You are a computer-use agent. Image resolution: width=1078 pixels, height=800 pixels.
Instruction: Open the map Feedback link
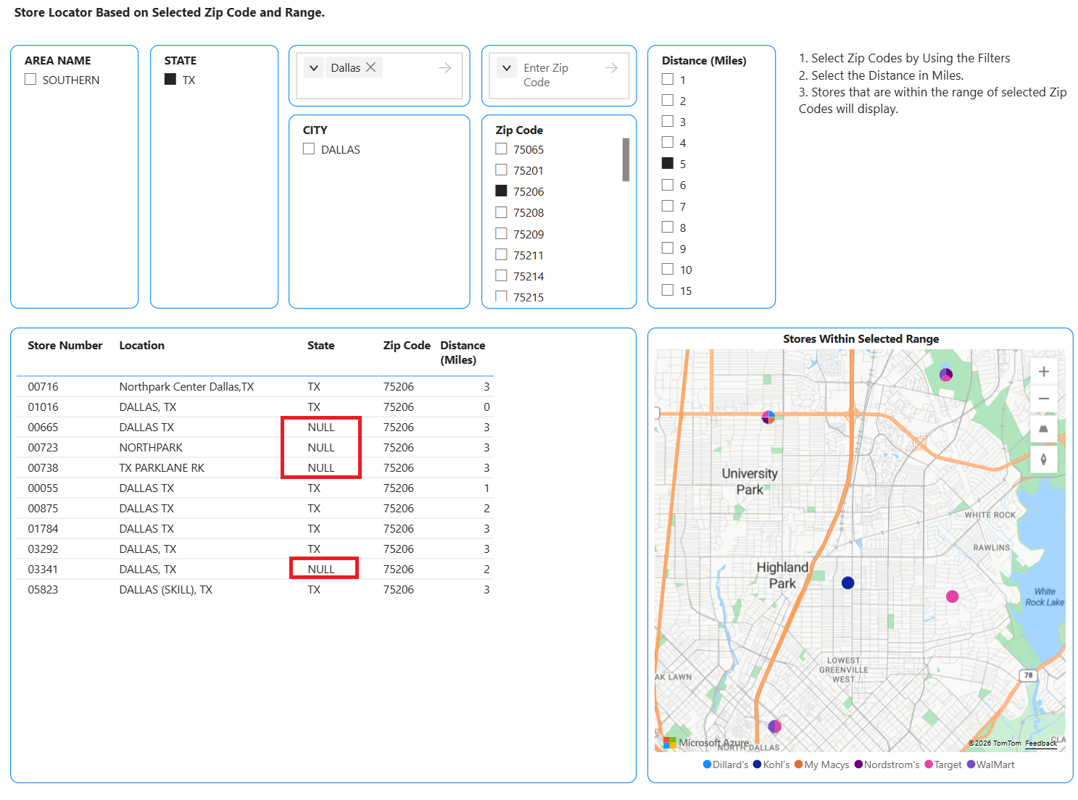(1041, 743)
